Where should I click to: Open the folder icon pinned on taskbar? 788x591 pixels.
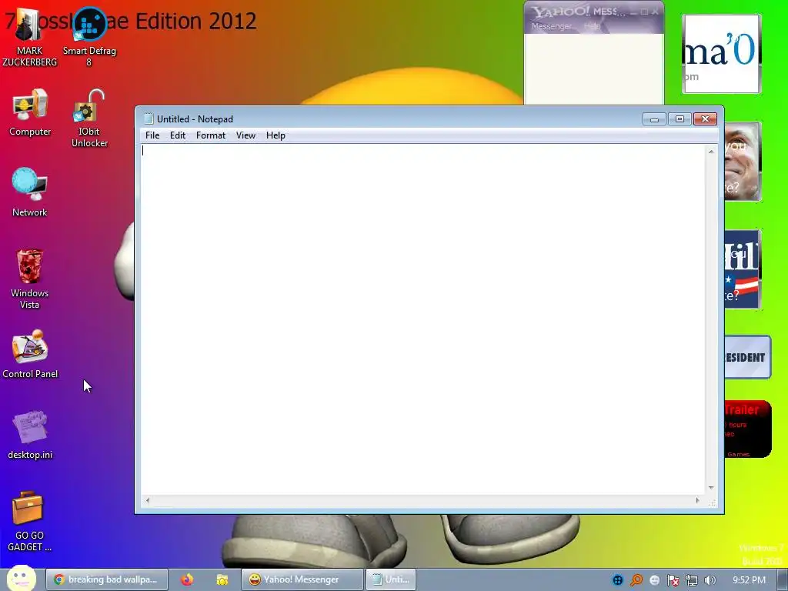point(222,579)
